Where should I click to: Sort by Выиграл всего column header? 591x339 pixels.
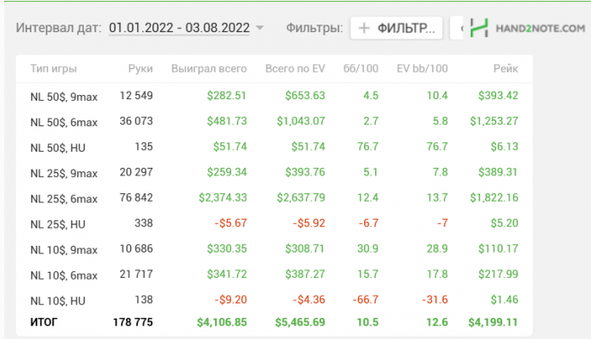[x=208, y=67]
